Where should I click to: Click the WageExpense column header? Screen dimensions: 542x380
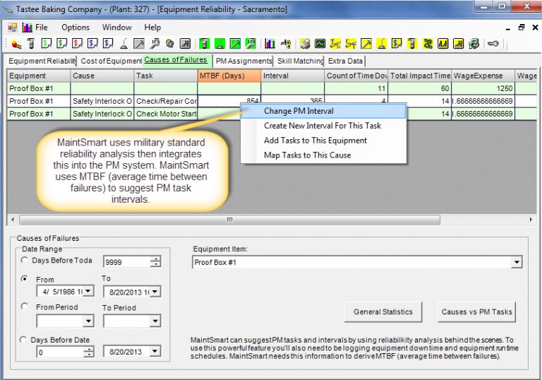pyautogui.click(x=483, y=76)
